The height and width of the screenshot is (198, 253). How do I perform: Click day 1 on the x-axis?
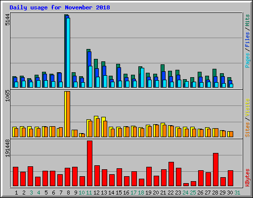[x=16, y=193]
